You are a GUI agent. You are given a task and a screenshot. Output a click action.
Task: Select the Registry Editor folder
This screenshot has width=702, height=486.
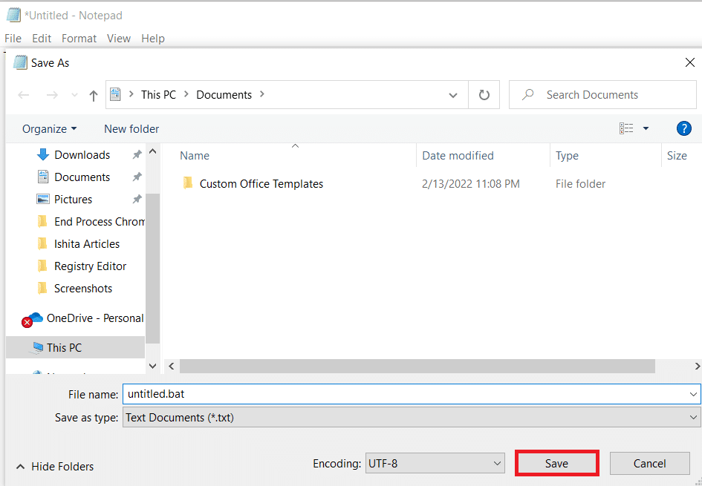(x=90, y=266)
